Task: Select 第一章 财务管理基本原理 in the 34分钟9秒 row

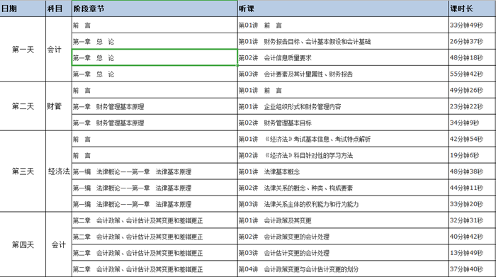Action: tap(154, 123)
